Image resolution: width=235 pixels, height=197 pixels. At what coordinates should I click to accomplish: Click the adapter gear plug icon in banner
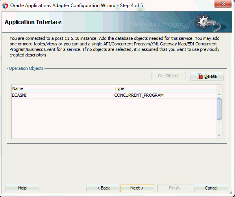208,23
